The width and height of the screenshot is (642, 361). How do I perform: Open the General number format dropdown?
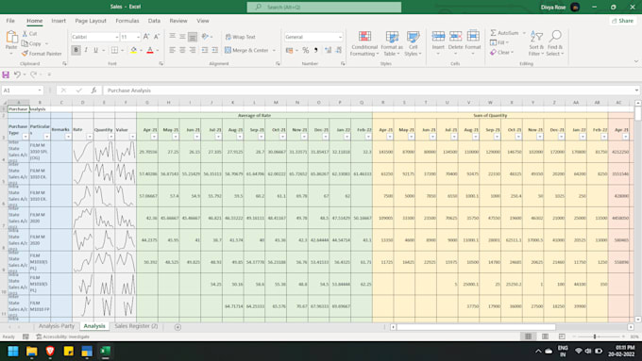tap(340, 37)
